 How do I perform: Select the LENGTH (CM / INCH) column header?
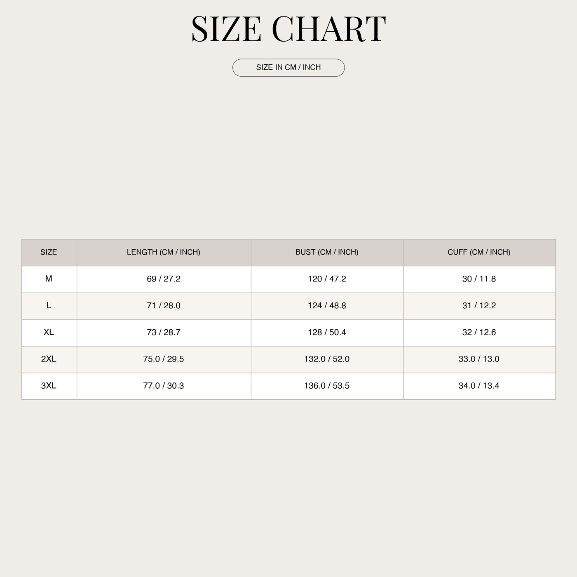point(164,253)
